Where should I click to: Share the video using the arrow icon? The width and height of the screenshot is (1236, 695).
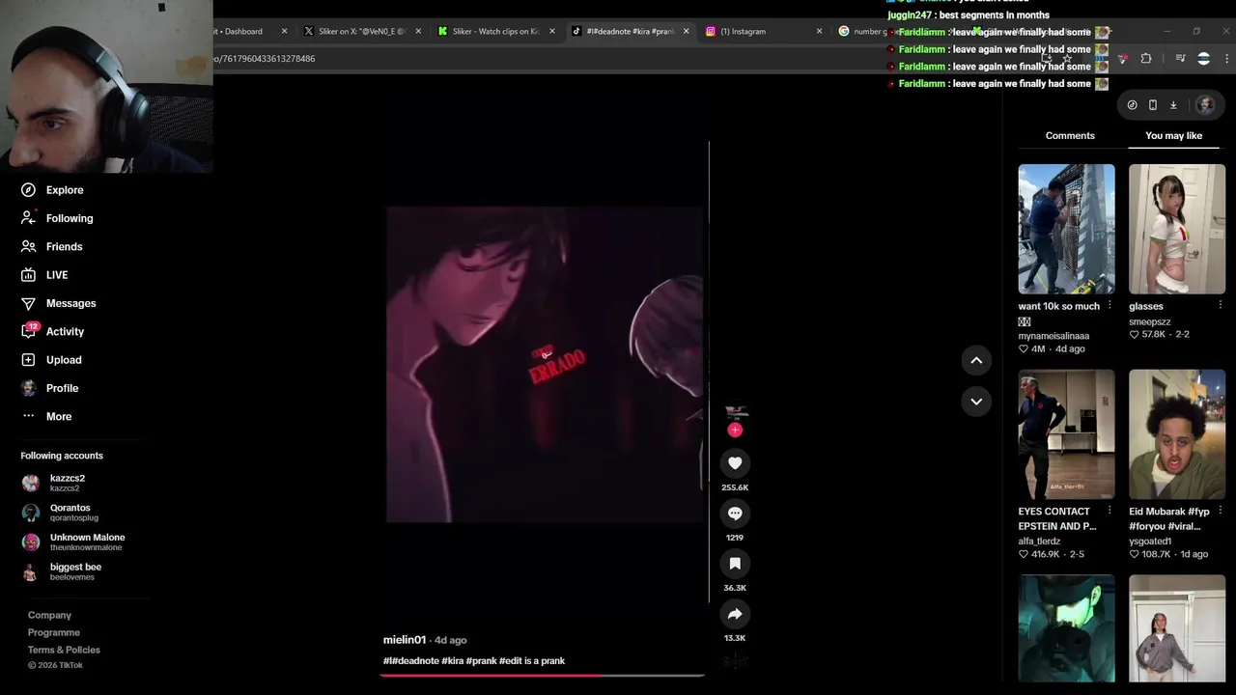pos(735,614)
